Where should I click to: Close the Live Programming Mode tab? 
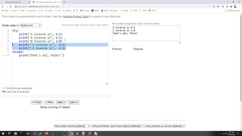59,2
